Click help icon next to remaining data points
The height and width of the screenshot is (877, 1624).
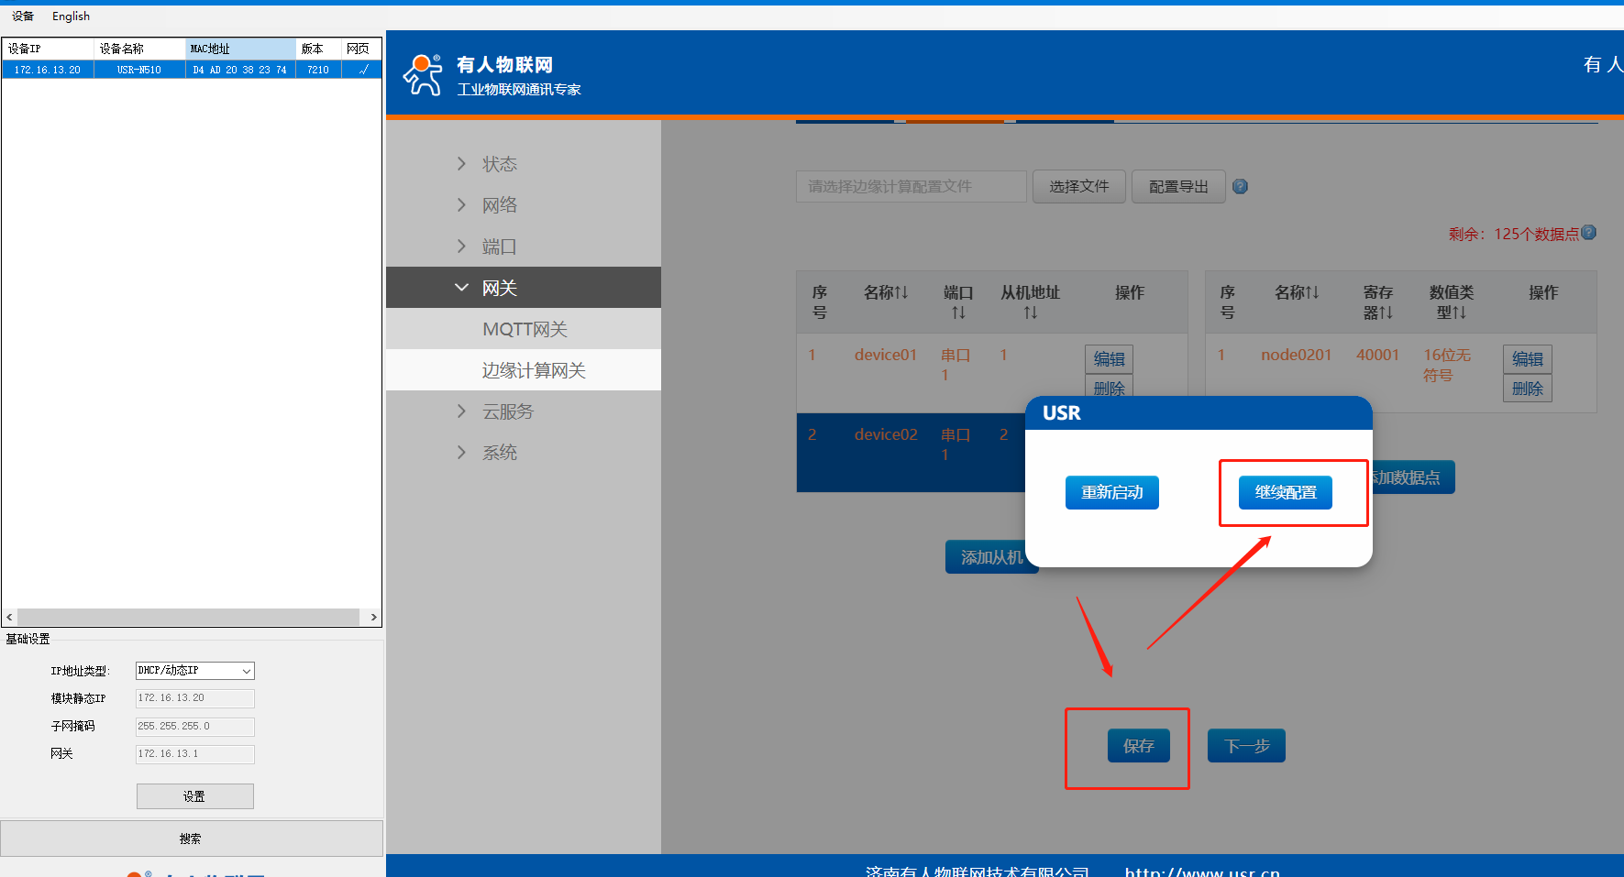(1589, 233)
